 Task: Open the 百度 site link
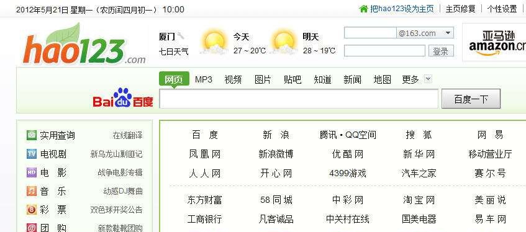pos(205,135)
